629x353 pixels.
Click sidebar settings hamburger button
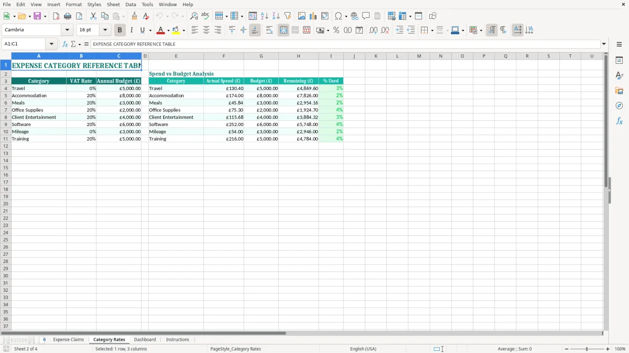619,44
